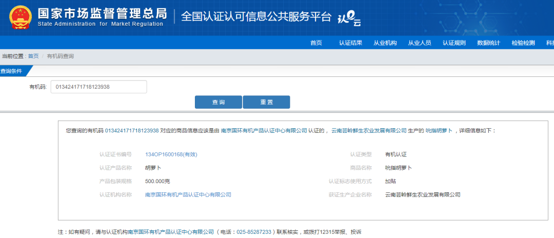554x238 pixels.
Task: Click 获证生产企业名称 value 云南芸岭鲜生农业发展有限公司
Action: [x=423, y=194]
